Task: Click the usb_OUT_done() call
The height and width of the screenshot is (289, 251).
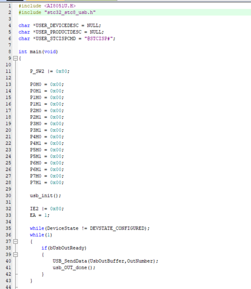Action: [x=74, y=268]
